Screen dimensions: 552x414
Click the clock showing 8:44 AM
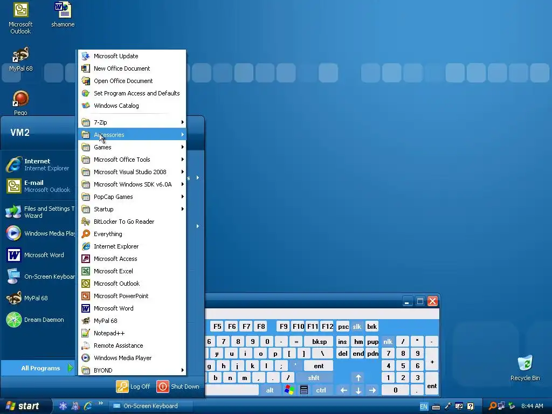pos(532,406)
